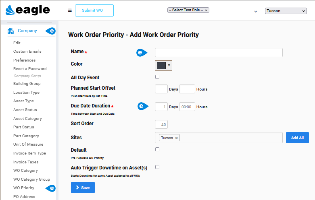
Task: Click the blue e marker beside Company
Action: point(51,31)
